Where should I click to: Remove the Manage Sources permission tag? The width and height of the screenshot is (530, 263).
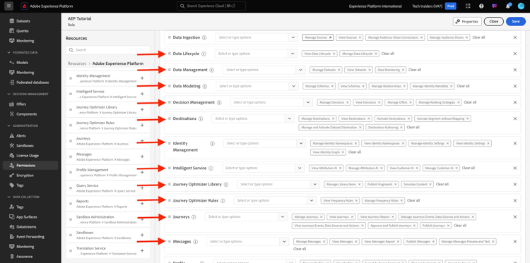(x=330, y=37)
